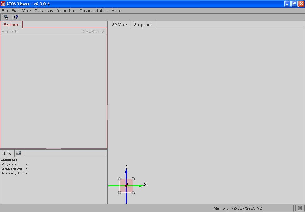This screenshot has width=305, height=212.
Task: Click the V column header
Action: tap(103, 32)
